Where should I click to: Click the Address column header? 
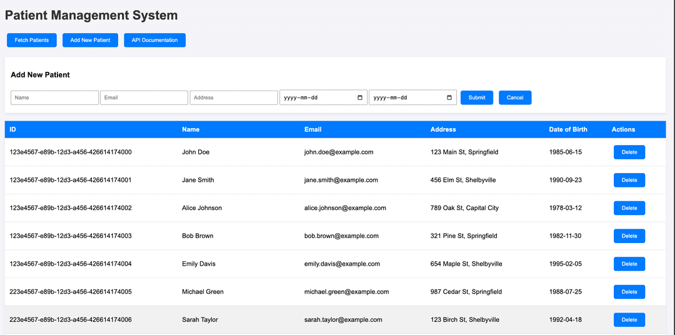[x=443, y=129]
